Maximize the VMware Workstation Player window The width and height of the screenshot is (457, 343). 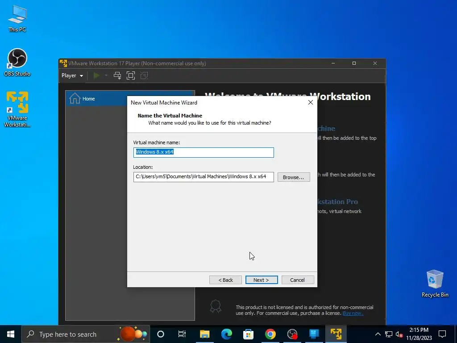(354, 63)
